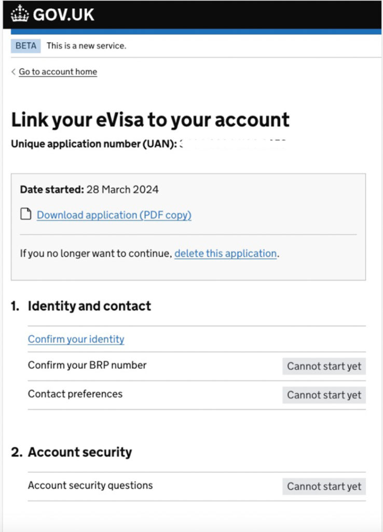Click the GOV.UK crown logo icon

(x=20, y=14)
